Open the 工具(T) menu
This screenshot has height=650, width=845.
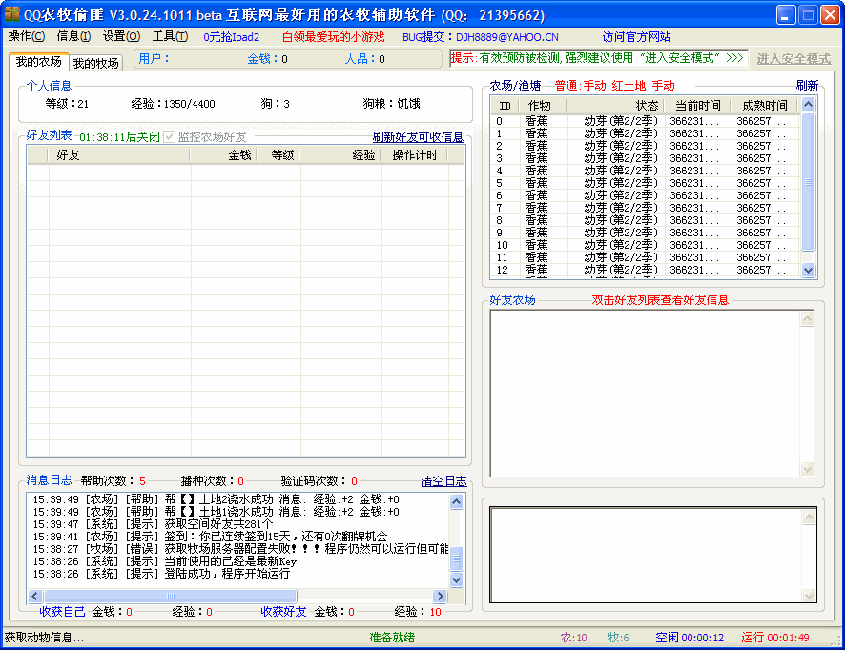[x=170, y=36]
